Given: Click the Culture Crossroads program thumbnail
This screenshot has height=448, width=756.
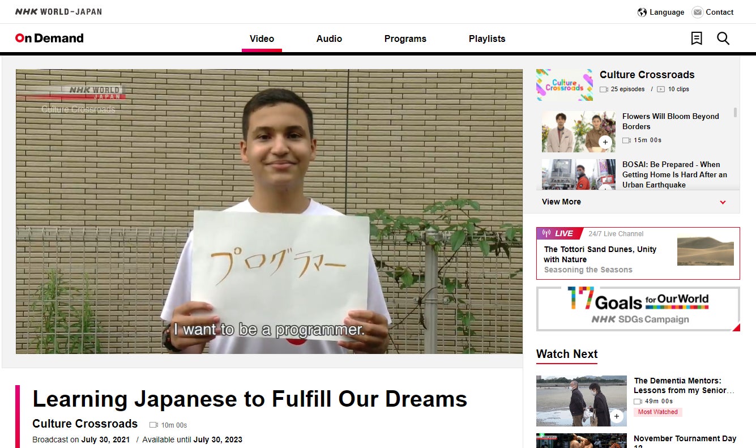Looking at the screenshot, I should pos(565,85).
